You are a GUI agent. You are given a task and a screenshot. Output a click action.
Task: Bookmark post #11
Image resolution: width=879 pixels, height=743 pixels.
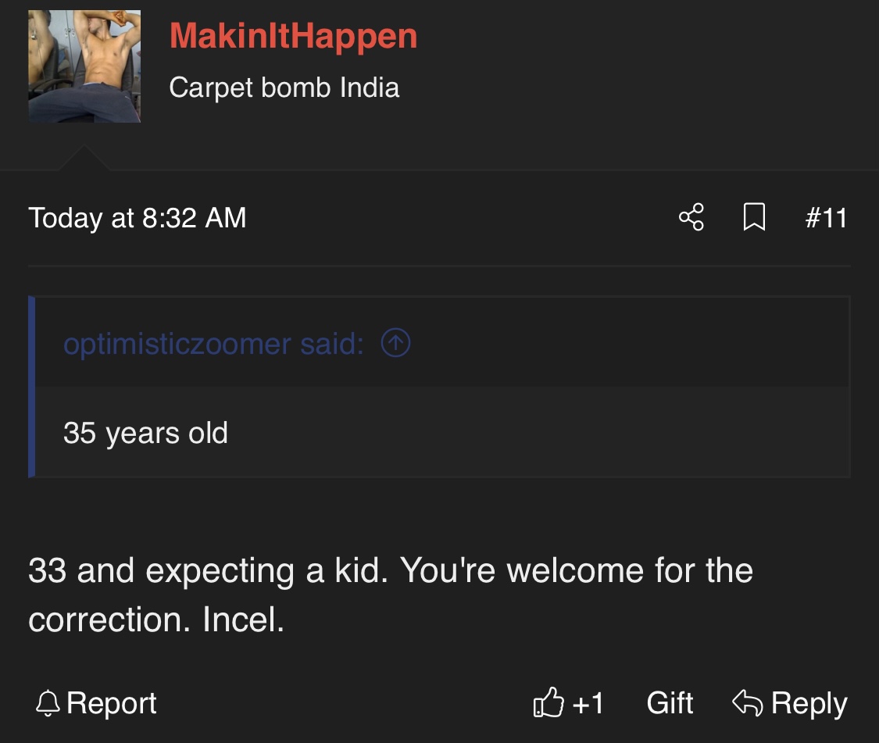pyautogui.click(x=753, y=217)
